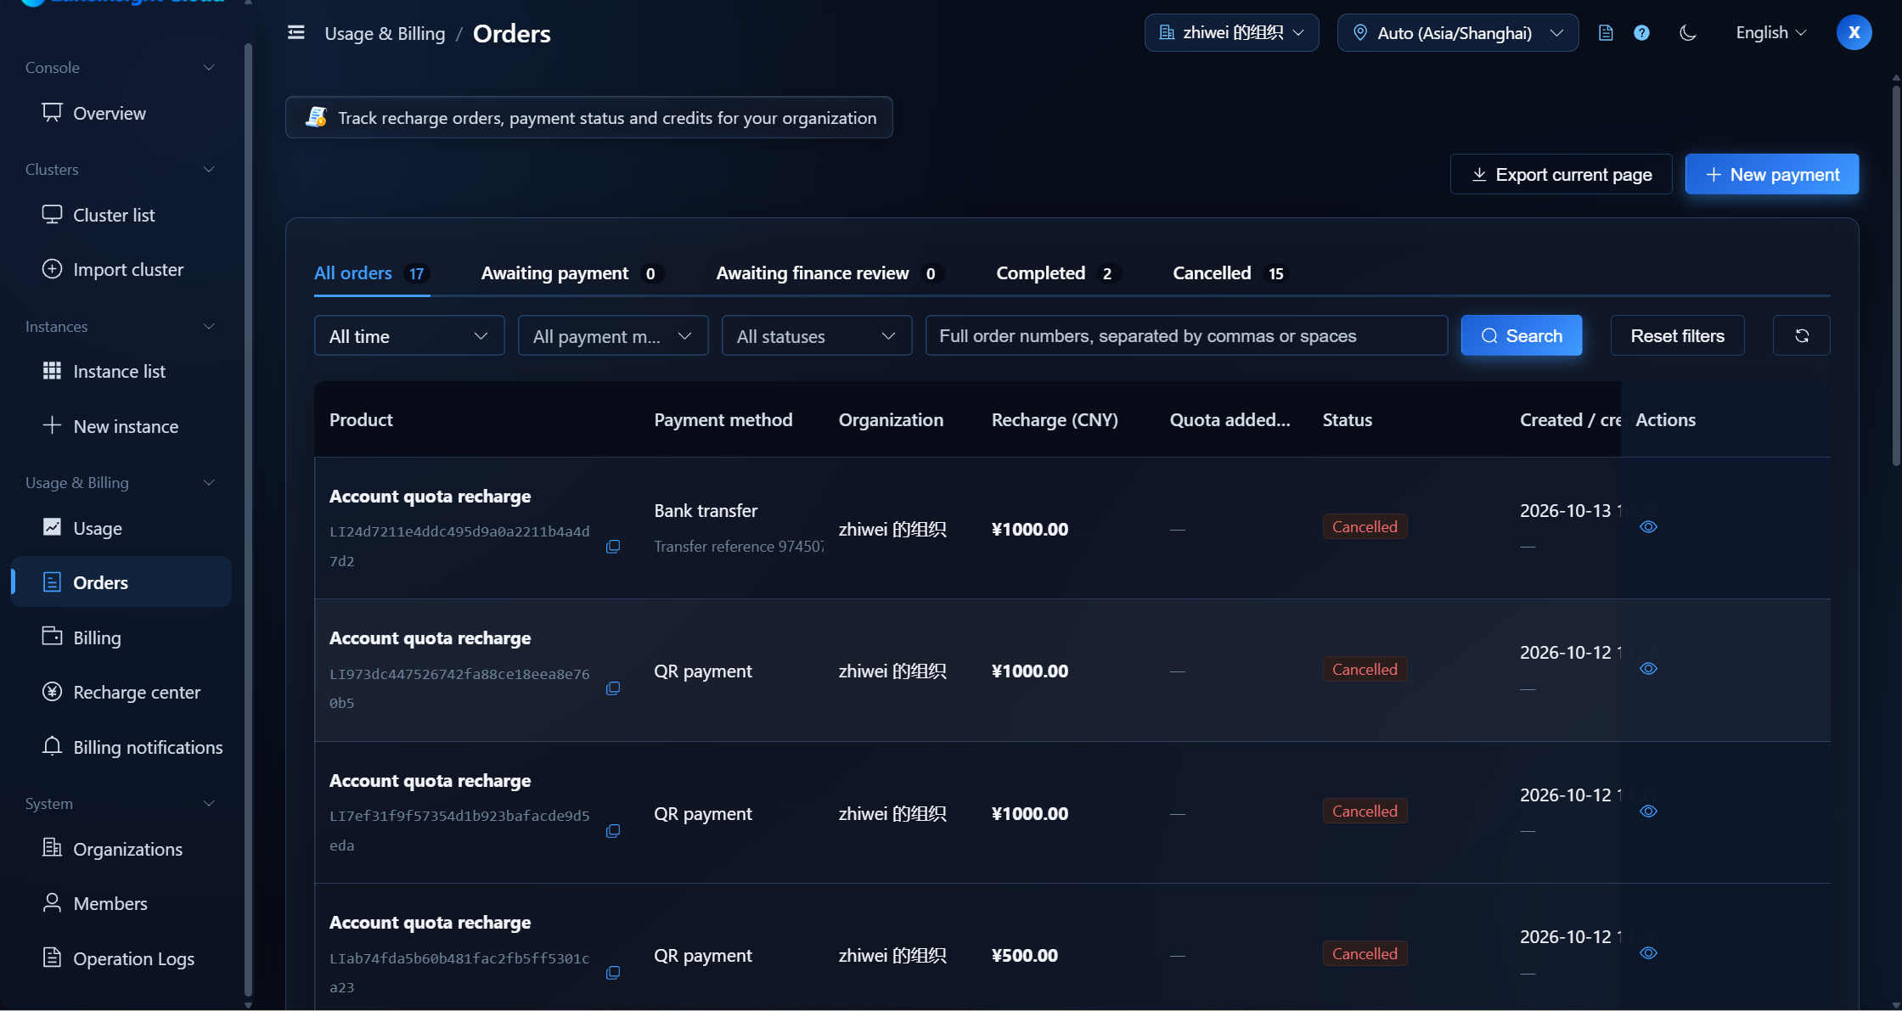Image resolution: width=1902 pixels, height=1011 pixels.
Task: Click the New payment button
Action: click(x=1771, y=174)
